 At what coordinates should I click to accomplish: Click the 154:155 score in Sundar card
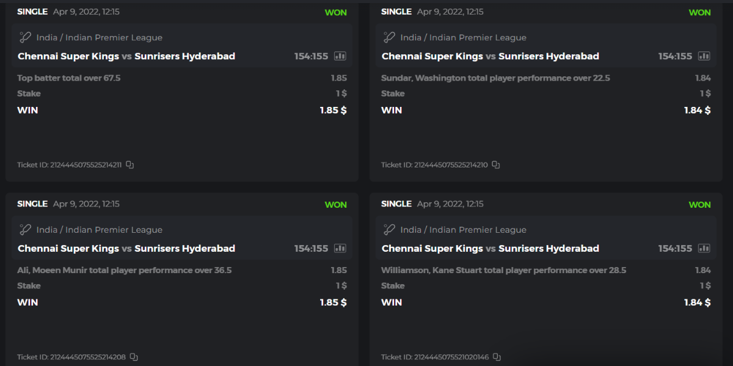[x=675, y=56]
